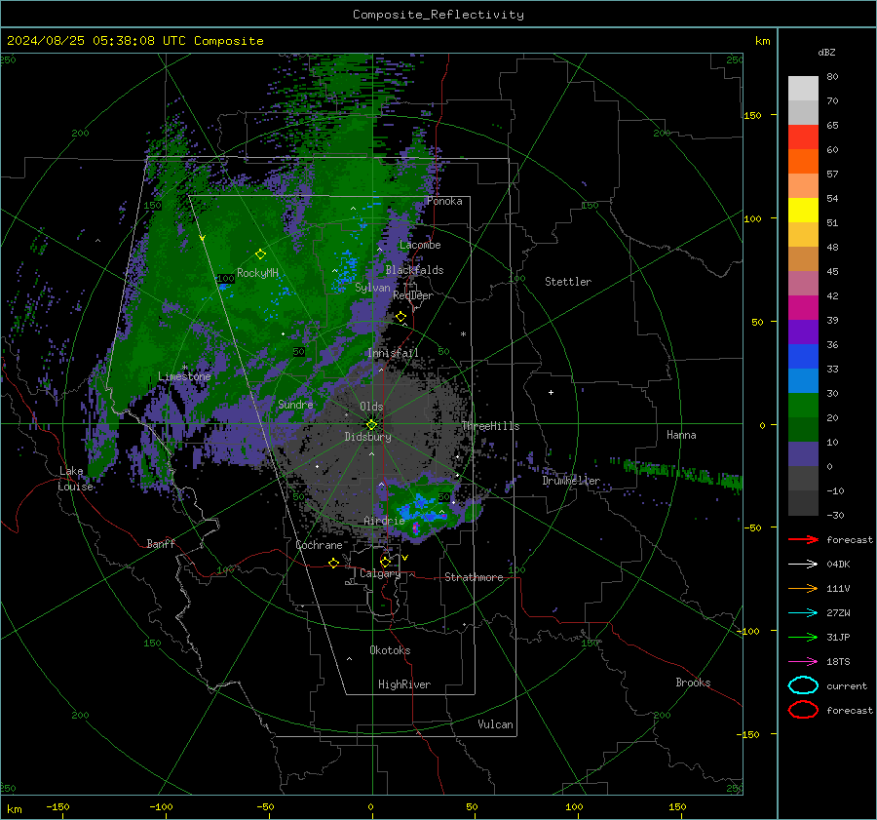Image resolution: width=877 pixels, height=820 pixels.
Task: Click the dBZ legend heading
Action: point(826,52)
